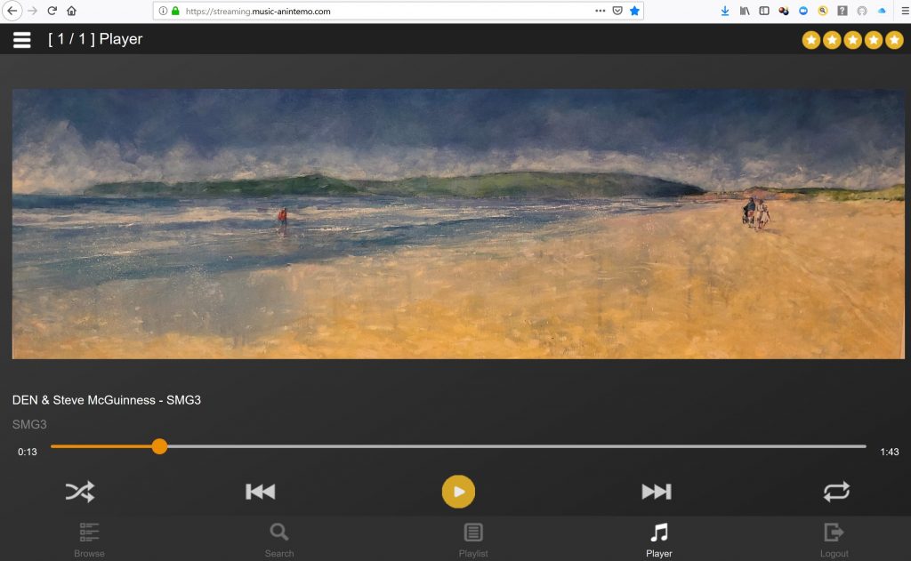Click Logout in the bottom bar
The image size is (911, 561).
834,539
